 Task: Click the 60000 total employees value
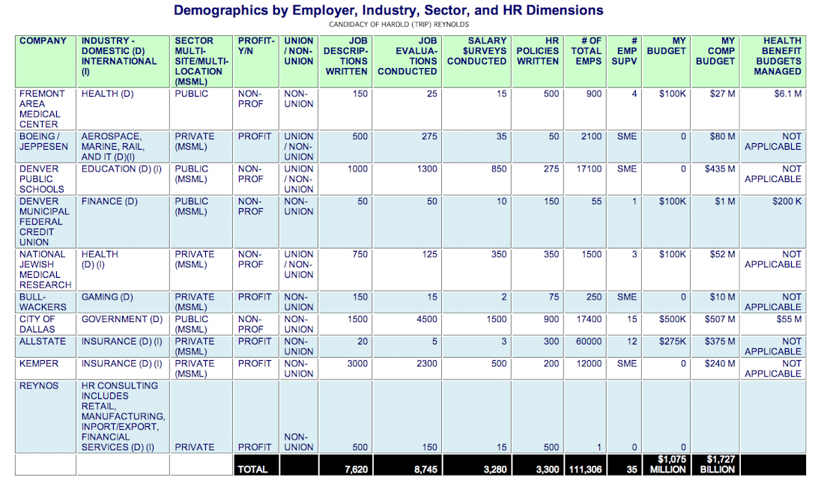[x=589, y=341]
